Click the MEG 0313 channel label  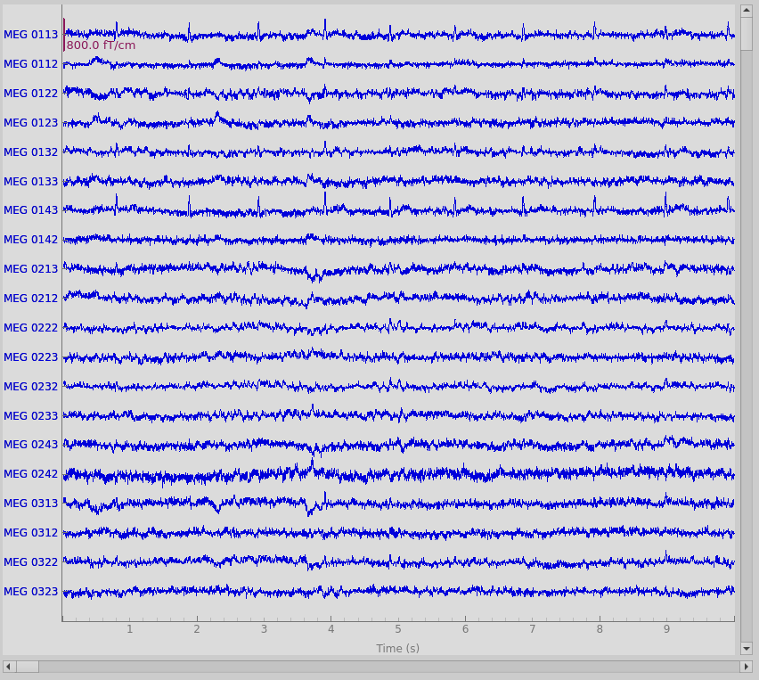(x=31, y=504)
